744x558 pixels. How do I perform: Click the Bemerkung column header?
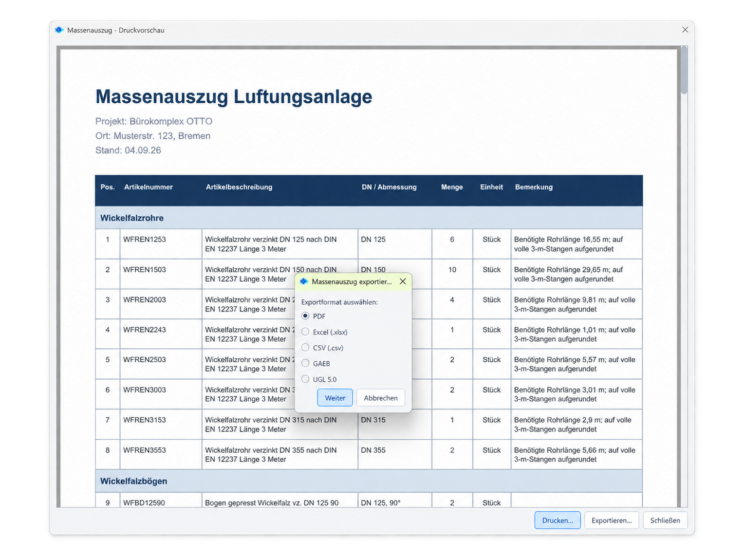[x=534, y=187]
